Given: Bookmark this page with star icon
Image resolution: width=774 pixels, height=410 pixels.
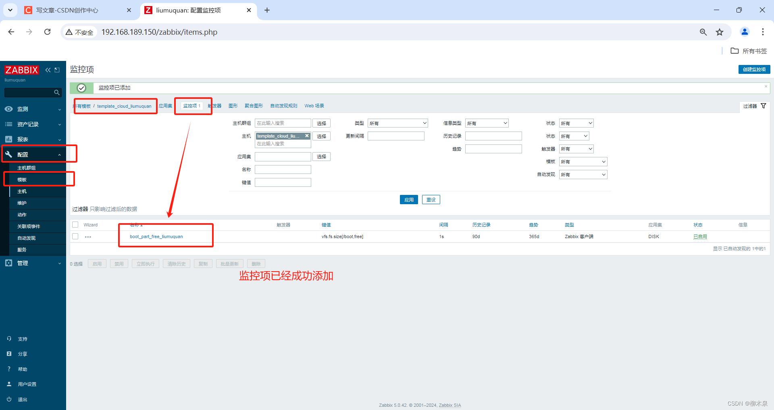Looking at the screenshot, I should [720, 32].
